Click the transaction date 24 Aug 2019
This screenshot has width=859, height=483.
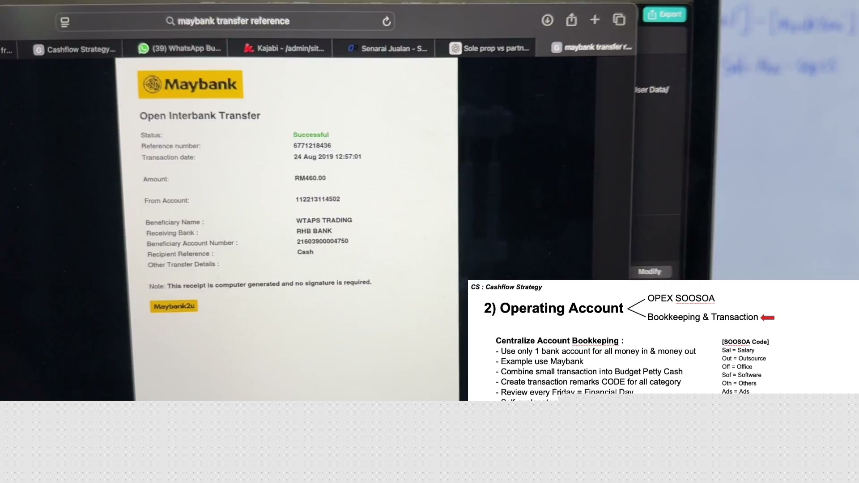click(327, 157)
